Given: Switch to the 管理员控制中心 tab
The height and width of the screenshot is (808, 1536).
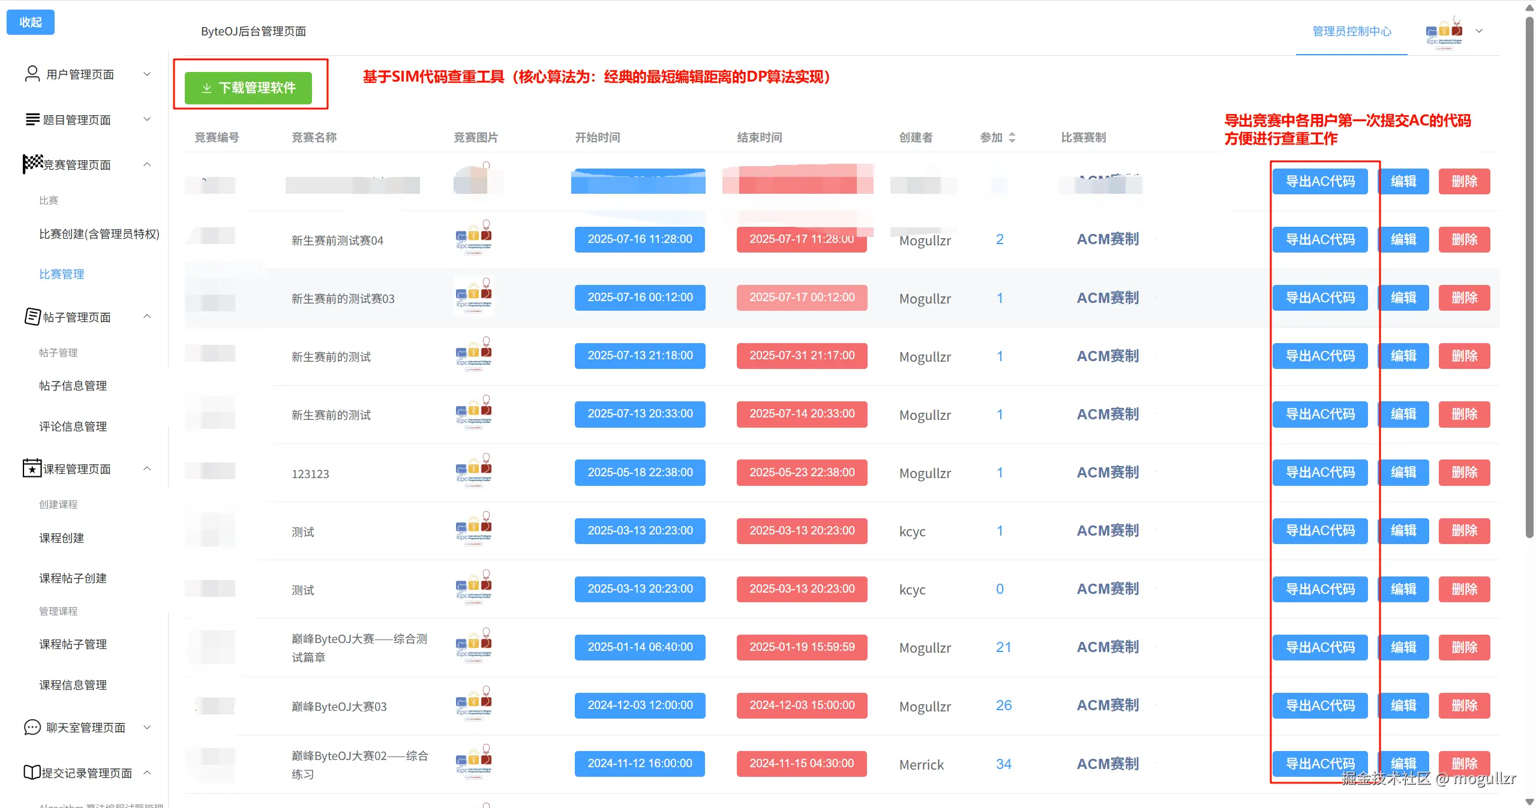Looking at the screenshot, I should click(x=1351, y=31).
